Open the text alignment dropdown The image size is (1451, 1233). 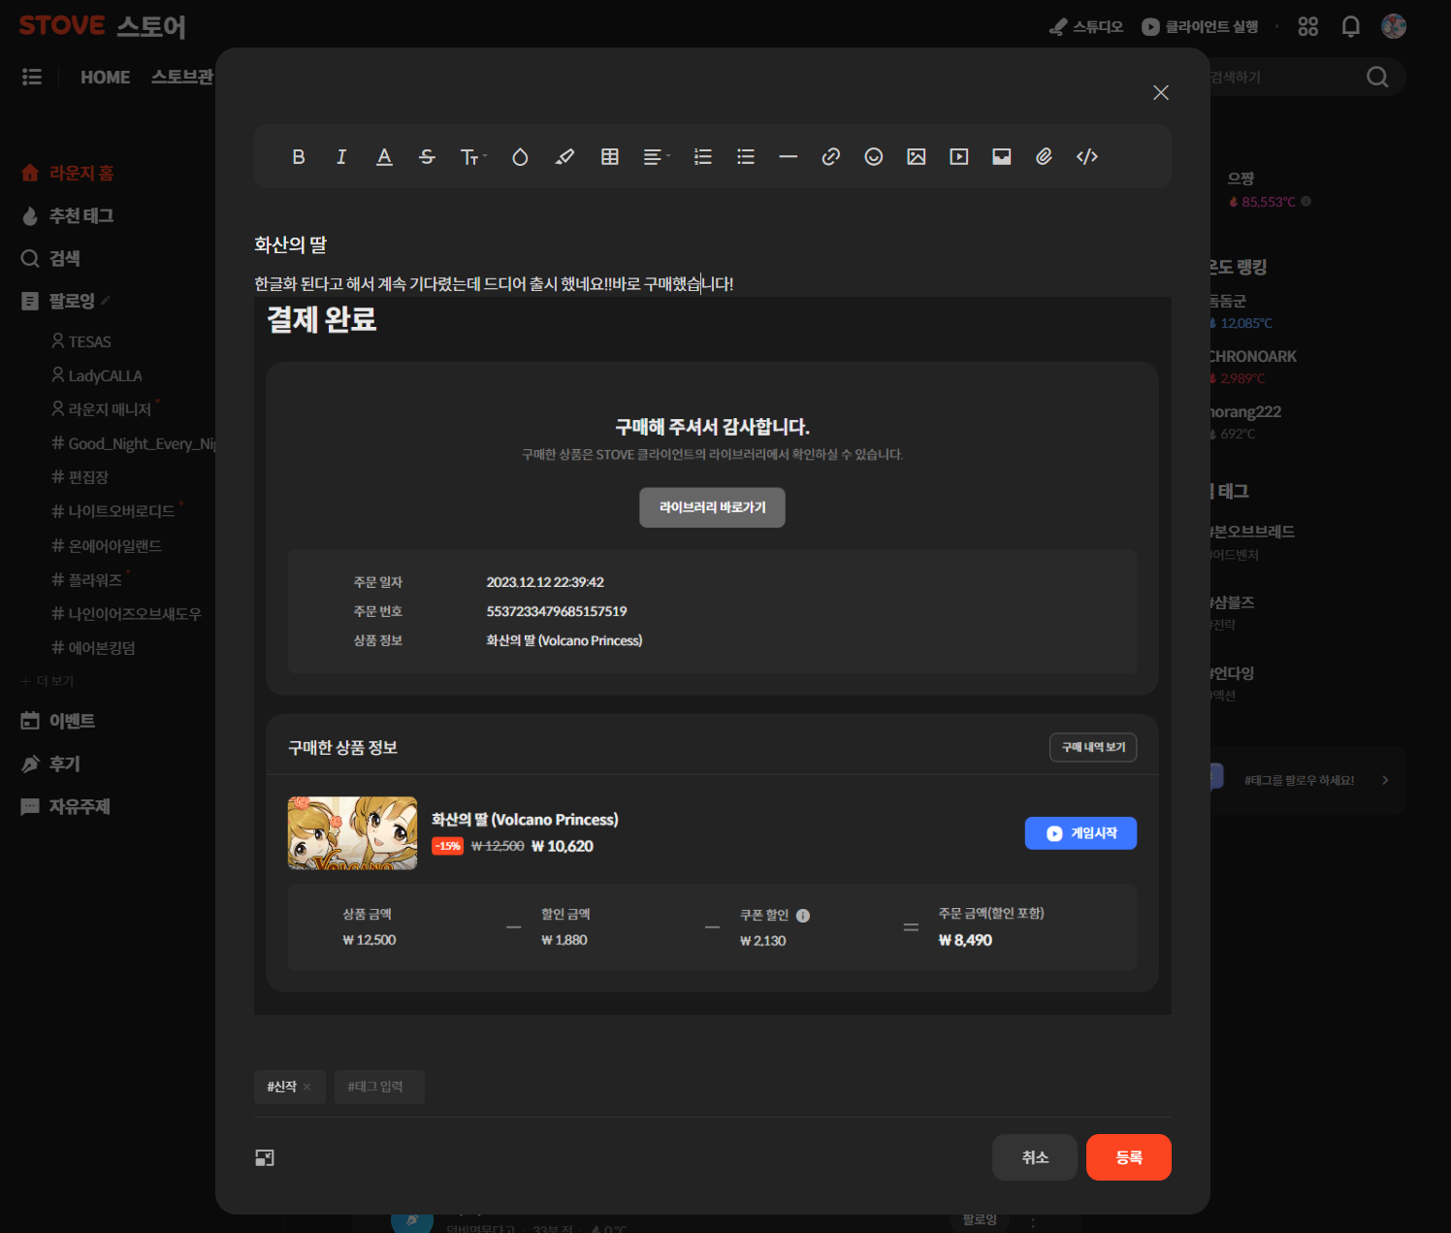[657, 157]
